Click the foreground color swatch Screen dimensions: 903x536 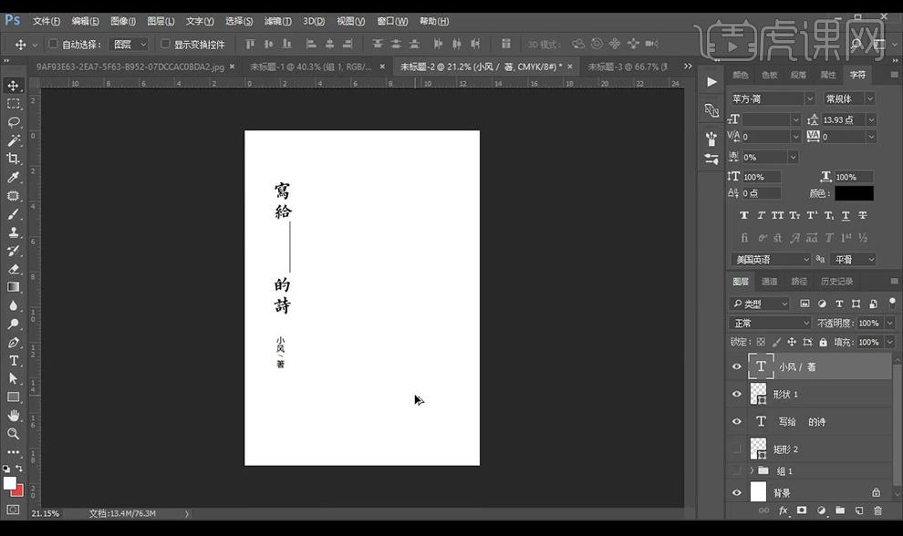click(x=9, y=483)
